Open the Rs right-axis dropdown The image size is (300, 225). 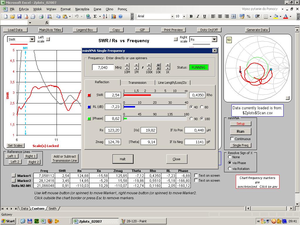pos(214,40)
